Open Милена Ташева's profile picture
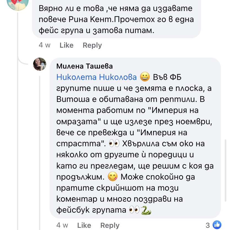The width and height of the screenshot is (228, 230). click(x=40, y=64)
